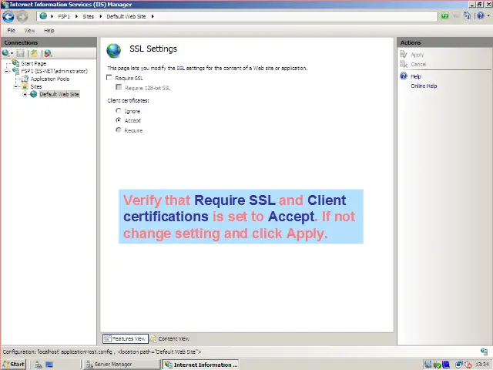Switch to Content View tab

coord(170,339)
